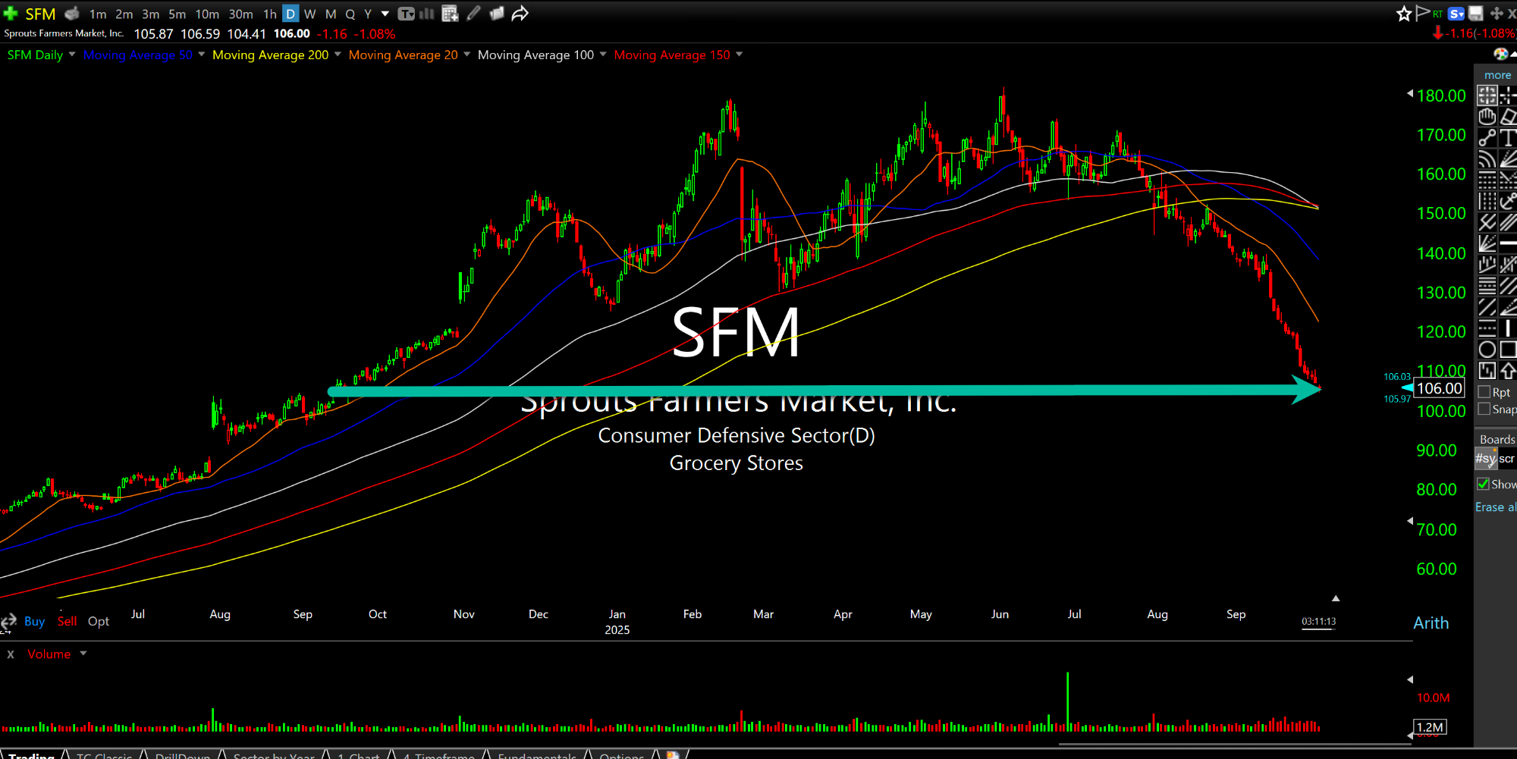The width and height of the screenshot is (1517, 759).
Task: Click the green plus add-symbol icon
Action: tap(11, 14)
